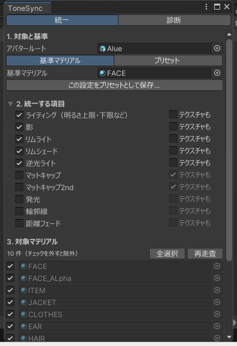Click 再走査 button
This screenshot has height=346, width=237.
point(205,253)
